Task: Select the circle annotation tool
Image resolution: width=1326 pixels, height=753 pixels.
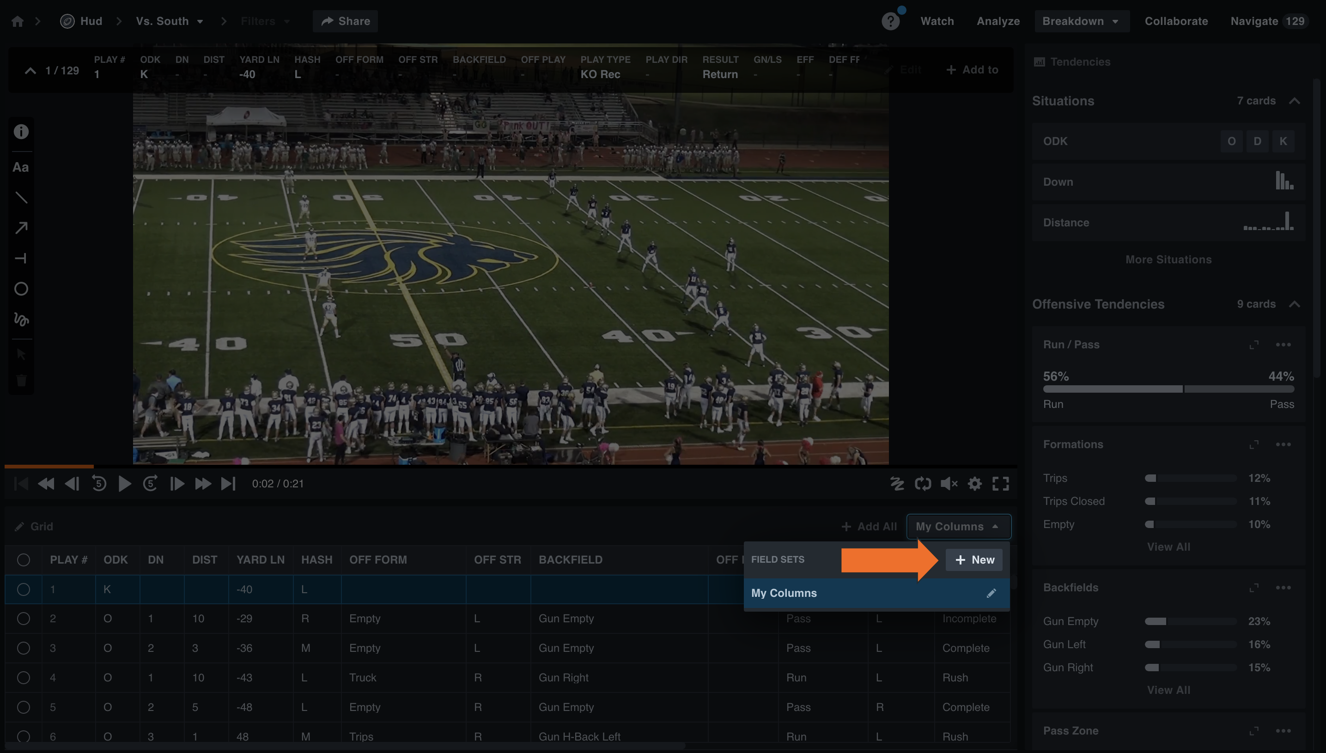Action: [x=21, y=289]
